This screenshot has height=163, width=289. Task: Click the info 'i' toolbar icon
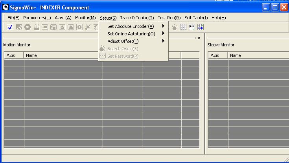pos(37,27)
